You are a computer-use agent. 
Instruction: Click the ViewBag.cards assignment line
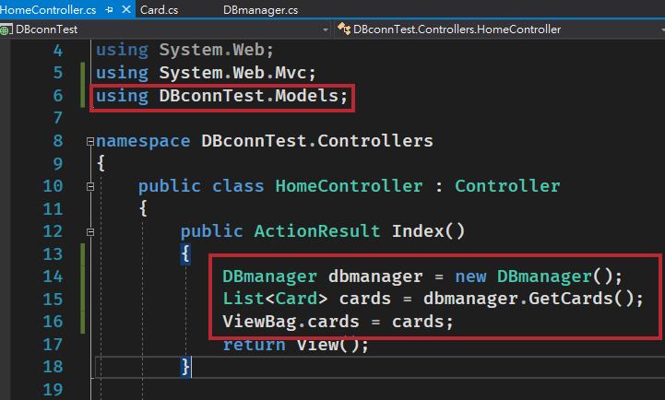pyautogui.click(x=338, y=322)
